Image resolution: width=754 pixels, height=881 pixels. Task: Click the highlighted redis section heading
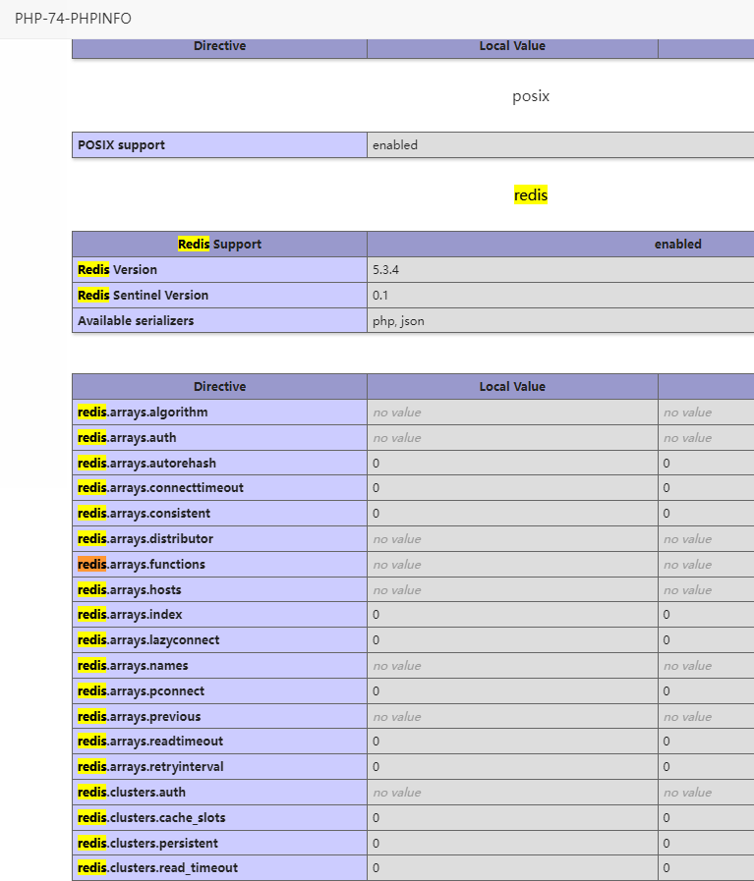point(531,195)
